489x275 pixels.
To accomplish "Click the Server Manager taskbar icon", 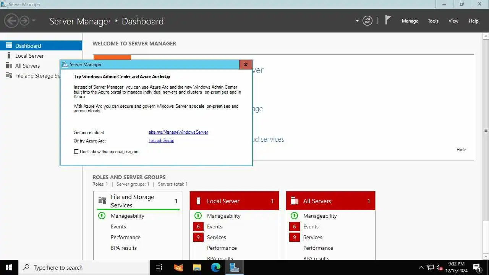I will 234,267.
